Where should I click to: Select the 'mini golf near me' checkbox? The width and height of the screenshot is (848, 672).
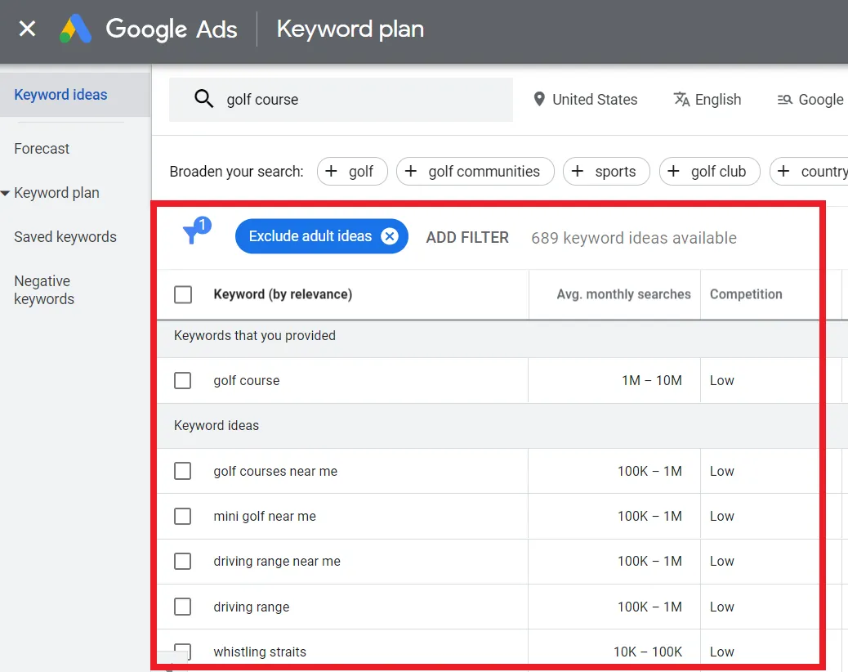(183, 517)
